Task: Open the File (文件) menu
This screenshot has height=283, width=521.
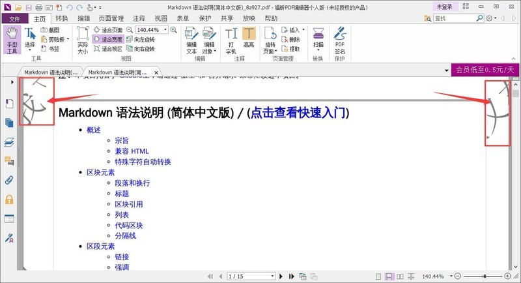Action: point(14,19)
